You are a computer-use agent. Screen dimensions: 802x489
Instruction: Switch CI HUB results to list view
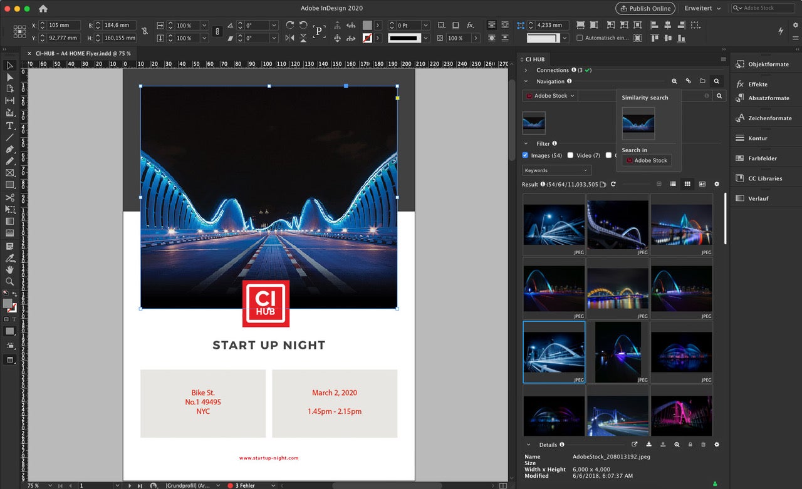pos(673,184)
